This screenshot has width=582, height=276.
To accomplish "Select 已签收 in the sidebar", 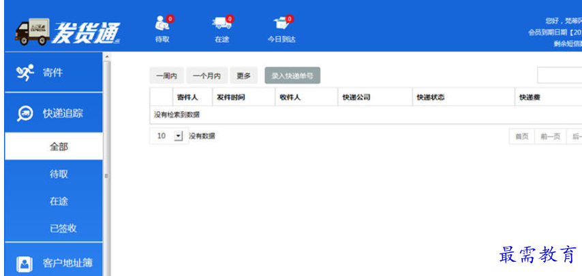I will click(x=63, y=228).
